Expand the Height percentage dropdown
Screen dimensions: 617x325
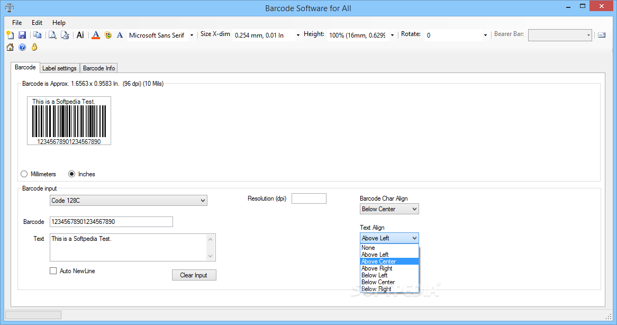click(392, 35)
